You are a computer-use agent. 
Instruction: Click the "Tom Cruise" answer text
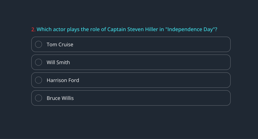[60, 44]
